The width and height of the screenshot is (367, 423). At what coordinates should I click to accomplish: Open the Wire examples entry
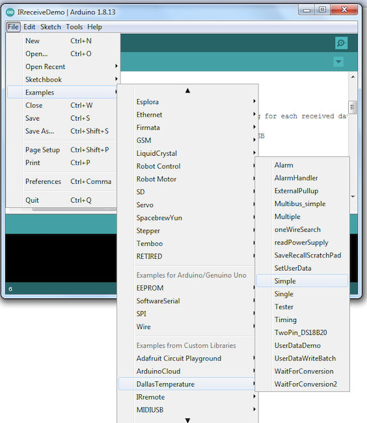(187, 327)
